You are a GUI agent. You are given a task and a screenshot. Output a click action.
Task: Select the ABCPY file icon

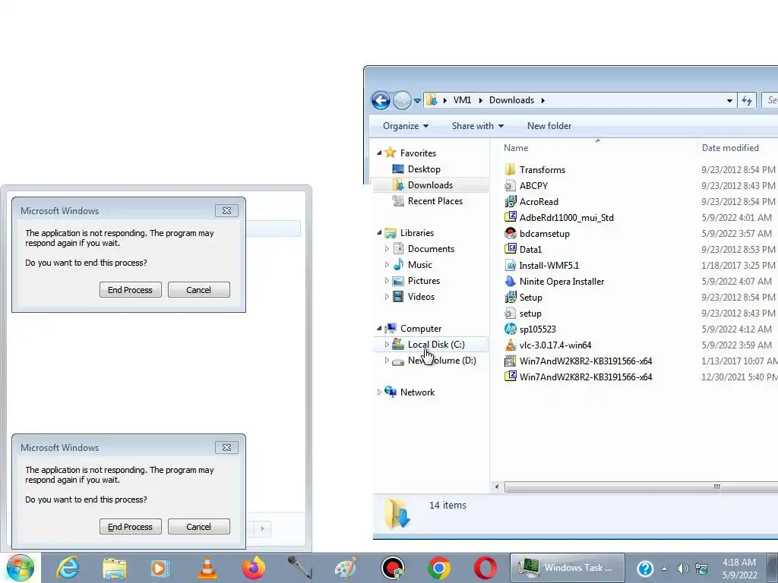point(510,185)
